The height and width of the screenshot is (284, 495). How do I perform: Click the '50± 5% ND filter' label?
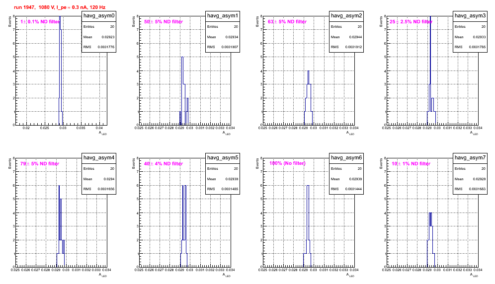pyautogui.click(x=164, y=22)
